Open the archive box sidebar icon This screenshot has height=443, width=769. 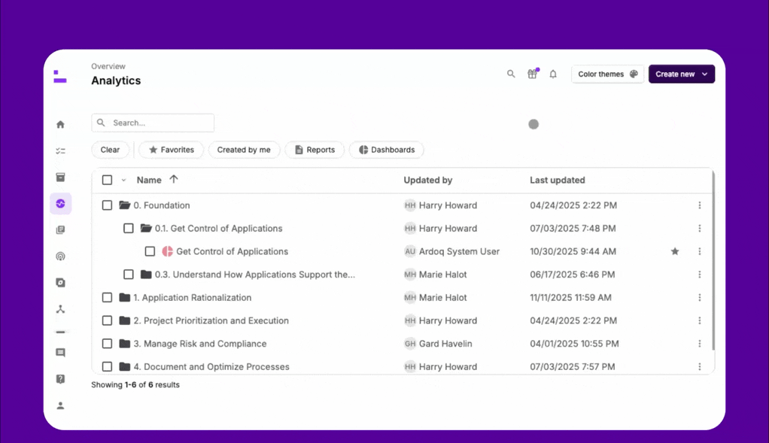tap(60, 178)
